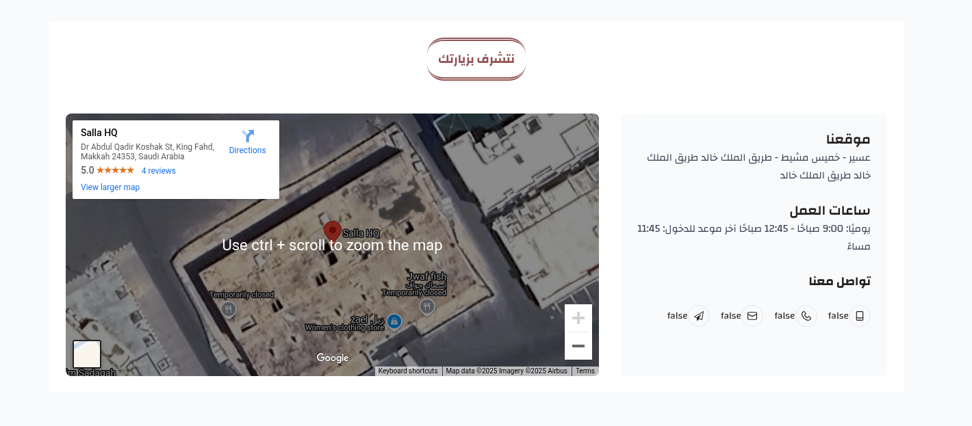Viewport: 972px width, 426px height.
Task: Click the ساعات العمل heading
Action: [830, 211]
